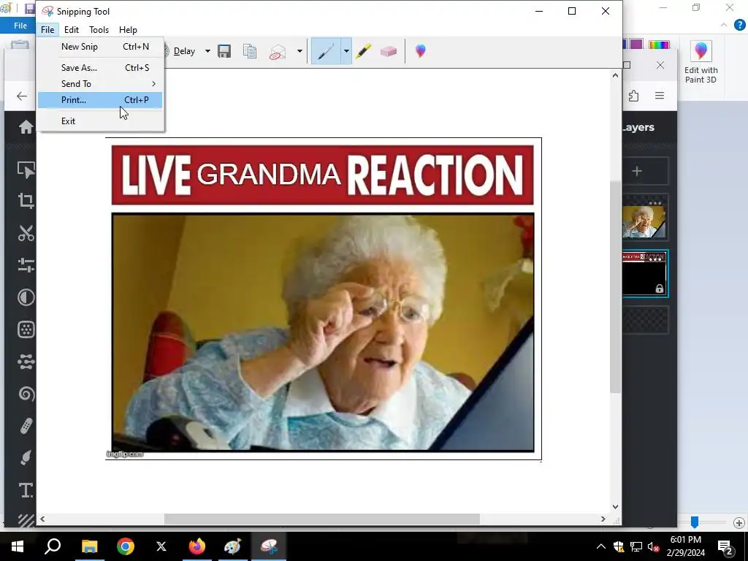Select the brush draw tool in sidebar

point(26,458)
